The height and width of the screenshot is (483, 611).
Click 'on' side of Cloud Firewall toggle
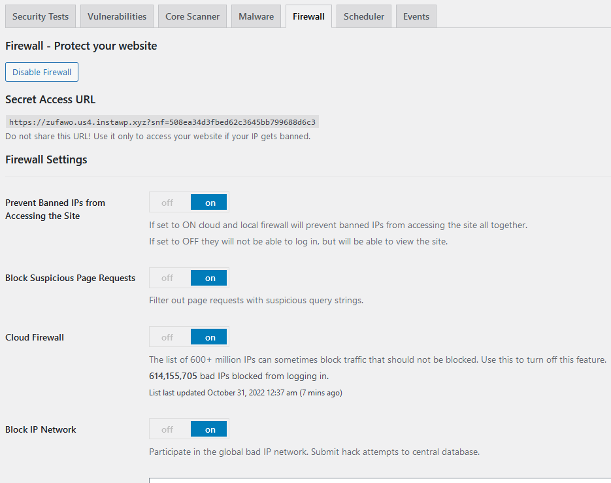point(209,337)
